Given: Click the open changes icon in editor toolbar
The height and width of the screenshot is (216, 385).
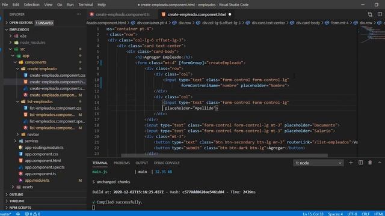Looking at the screenshot, I should tap(370, 14).
